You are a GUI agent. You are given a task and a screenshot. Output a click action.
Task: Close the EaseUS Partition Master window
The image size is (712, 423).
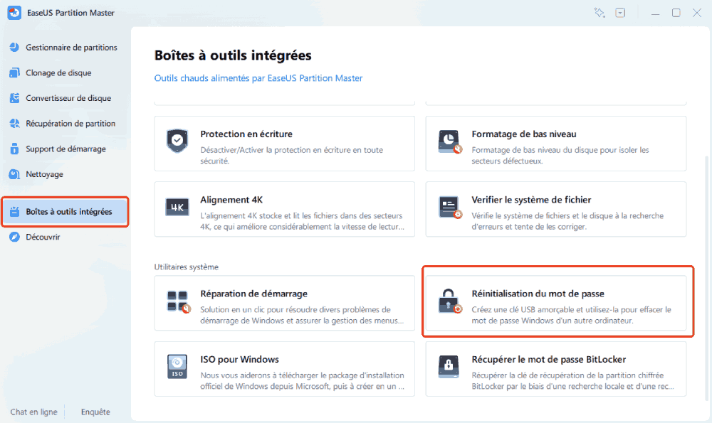point(697,13)
